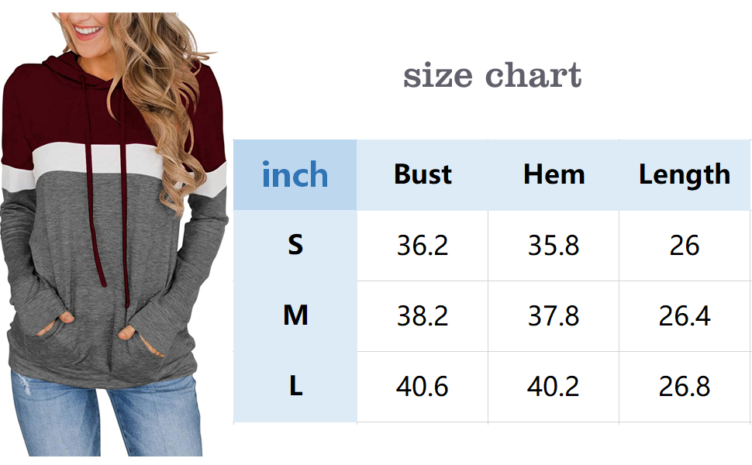Select the "inch" unit header cell
752x465 pixels.
[x=295, y=175]
